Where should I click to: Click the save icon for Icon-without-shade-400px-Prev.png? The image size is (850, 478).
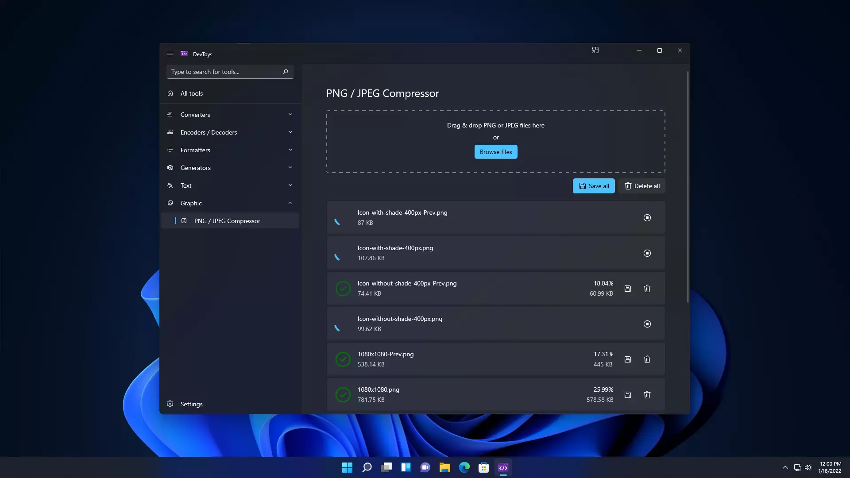(628, 288)
